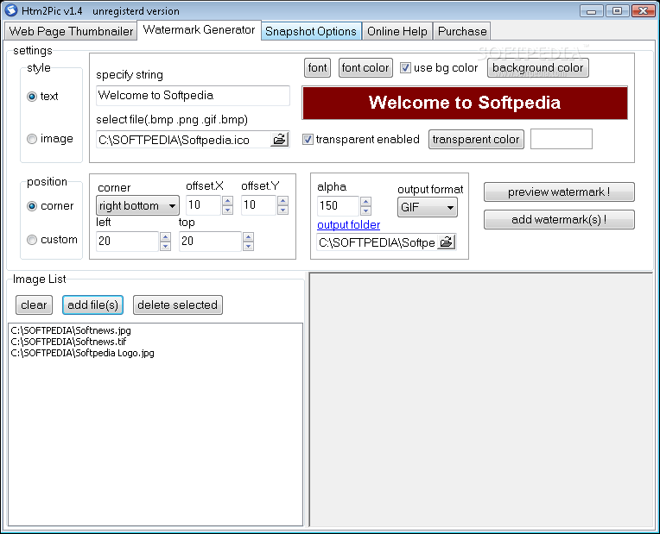This screenshot has height=534, width=660.
Task: Click the left value input field
Action: pos(128,242)
